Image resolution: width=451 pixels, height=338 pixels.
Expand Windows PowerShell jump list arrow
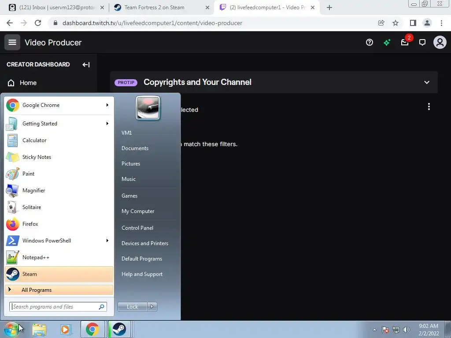pos(107,241)
